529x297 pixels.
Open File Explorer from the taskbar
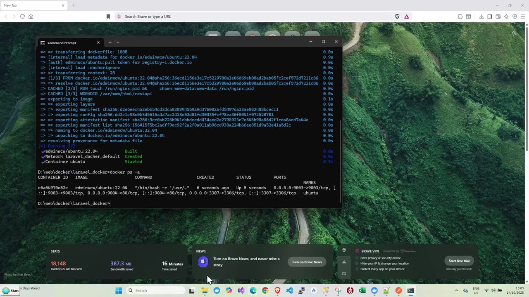tap(205, 290)
